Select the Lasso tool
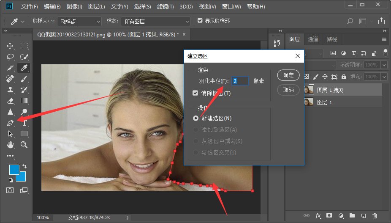The height and width of the screenshot is (223, 391). 10,57
